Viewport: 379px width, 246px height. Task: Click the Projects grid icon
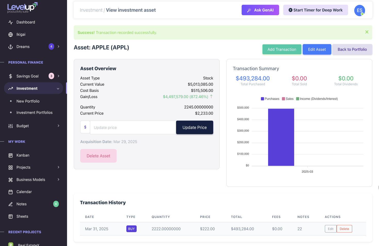[11, 168]
